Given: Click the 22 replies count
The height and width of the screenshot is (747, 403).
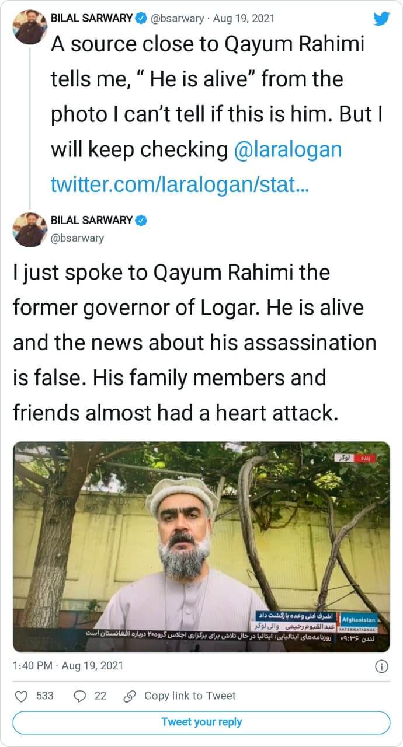Looking at the screenshot, I should (100, 696).
